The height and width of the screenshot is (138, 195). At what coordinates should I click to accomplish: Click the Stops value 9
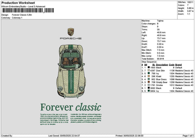point(158,27)
